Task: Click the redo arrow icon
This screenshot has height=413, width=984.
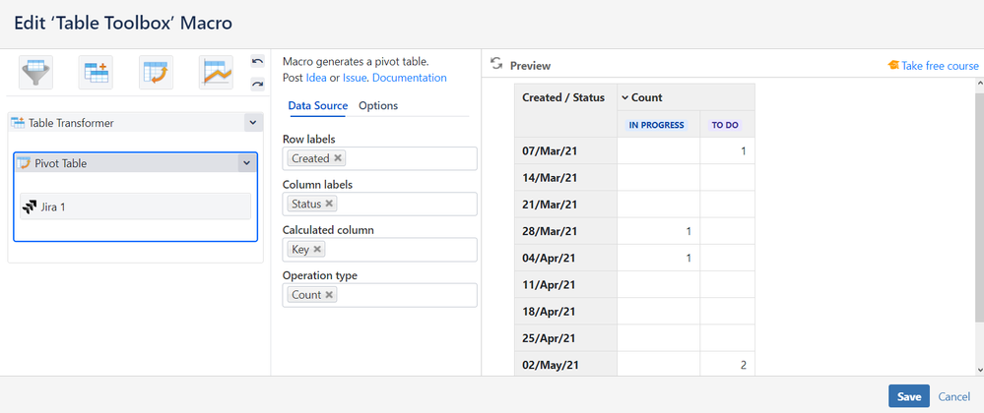Action: coord(257,84)
